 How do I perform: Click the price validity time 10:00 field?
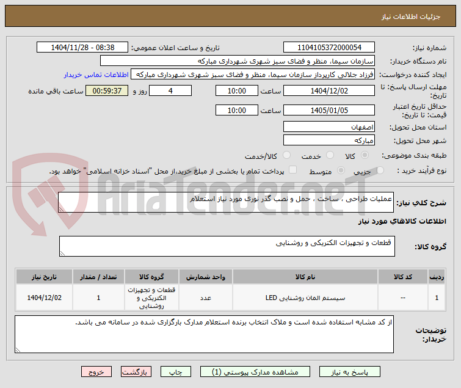[237, 110]
